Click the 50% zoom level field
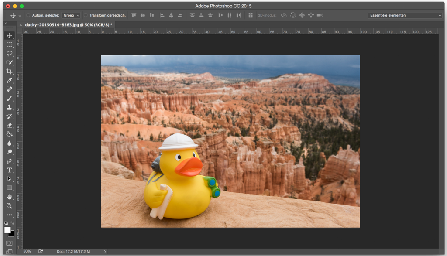The height and width of the screenshot is (256, 447). point(27,251)
